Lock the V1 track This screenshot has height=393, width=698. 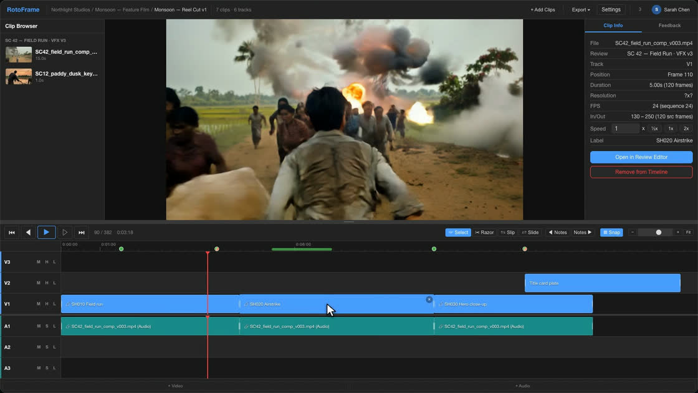[54, 304]
